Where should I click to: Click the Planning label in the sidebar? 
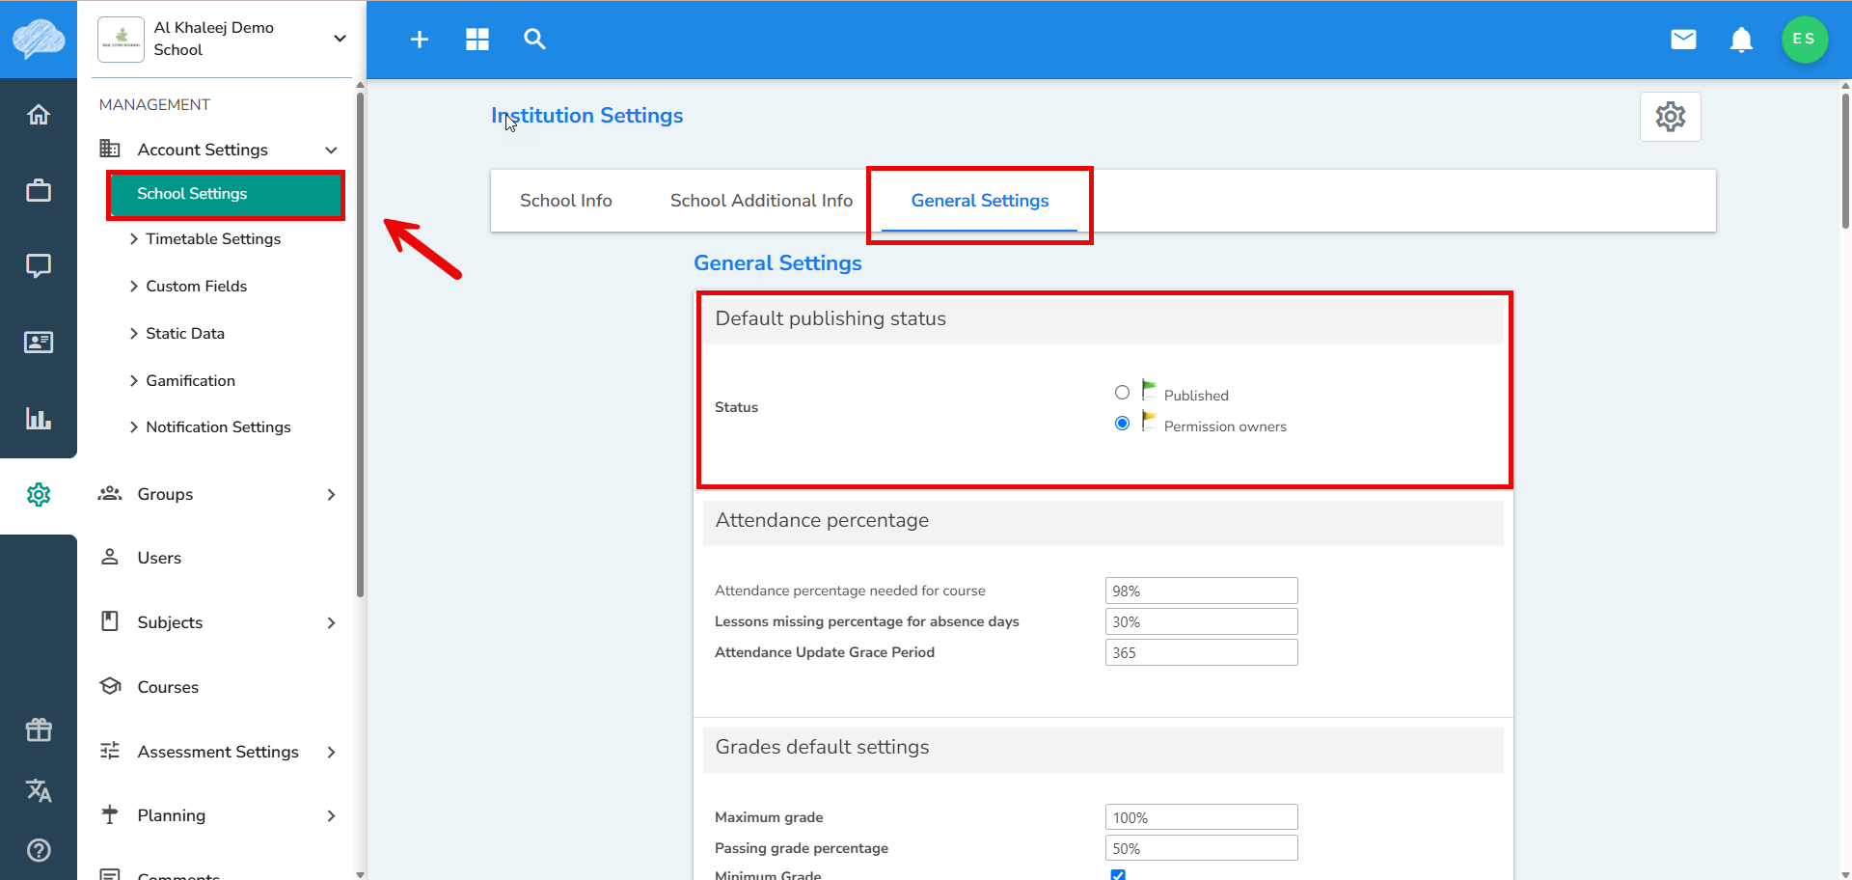pos(172,815)
